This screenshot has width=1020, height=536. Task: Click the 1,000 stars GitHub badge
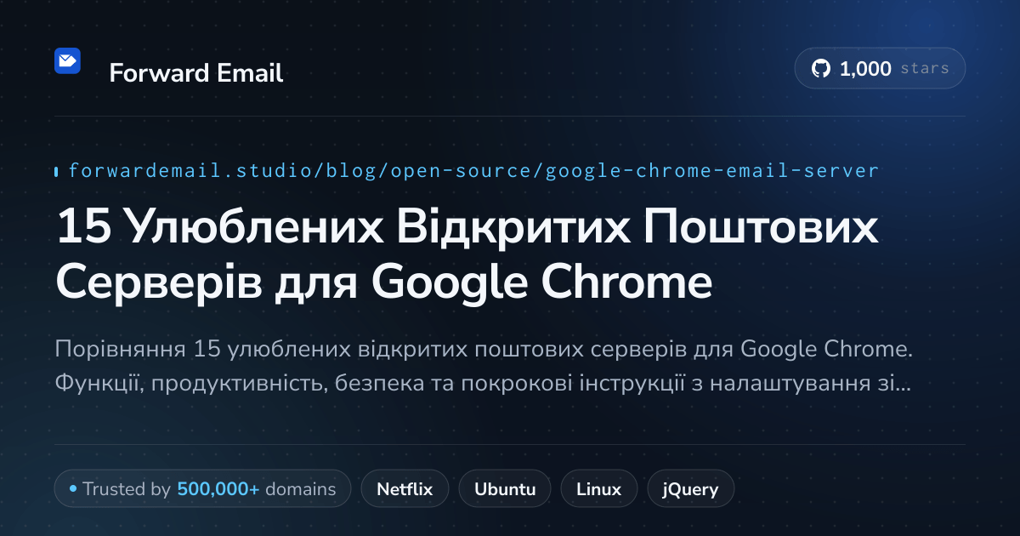coord(880,69)
